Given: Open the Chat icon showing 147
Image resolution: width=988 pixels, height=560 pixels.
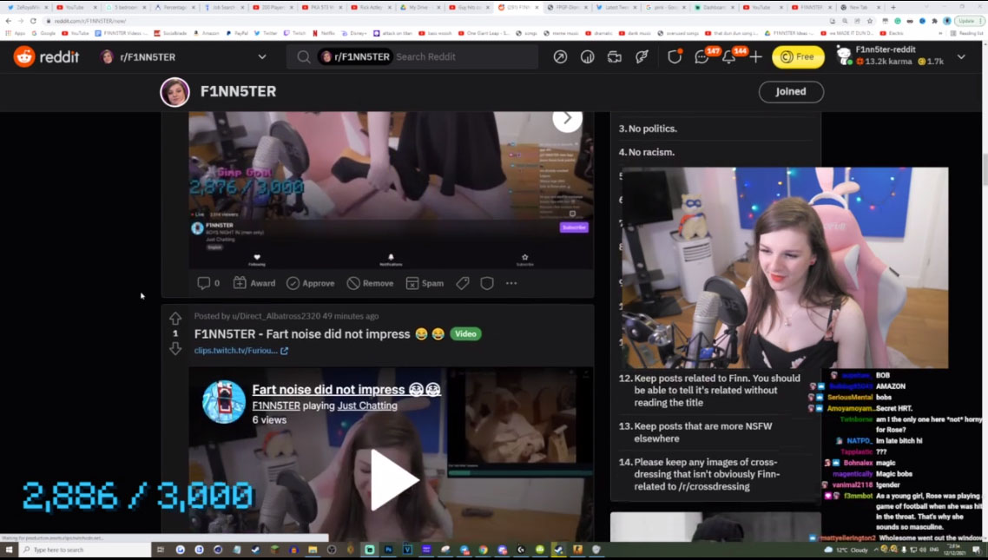Looking at the screenshot, I should 701,57.
